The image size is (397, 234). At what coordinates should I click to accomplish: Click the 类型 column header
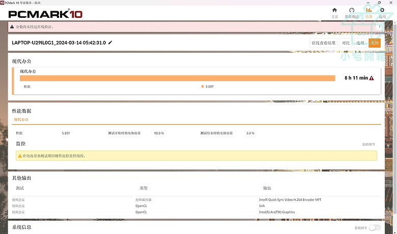pyautogui.click(x=144, y=188)
